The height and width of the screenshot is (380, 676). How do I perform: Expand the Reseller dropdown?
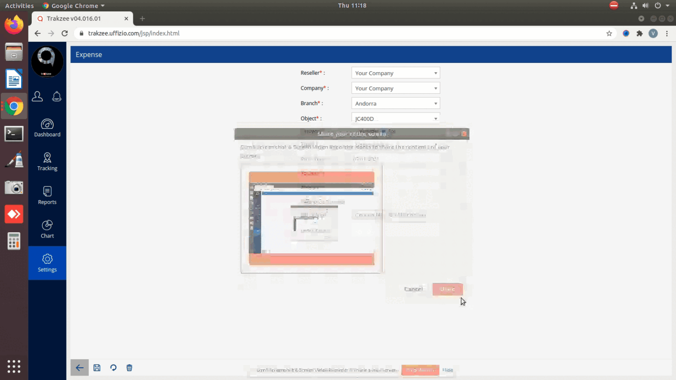pos(395,73)
